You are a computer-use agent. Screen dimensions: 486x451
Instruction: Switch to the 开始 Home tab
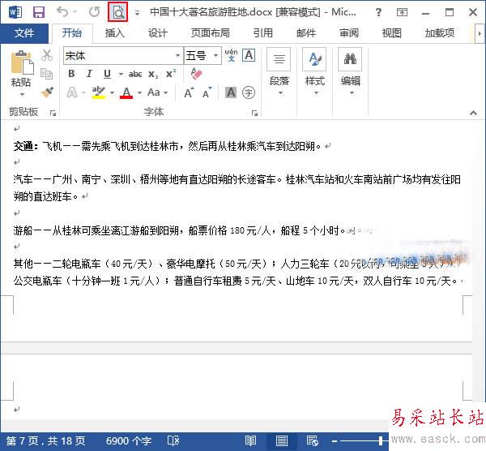72,33
